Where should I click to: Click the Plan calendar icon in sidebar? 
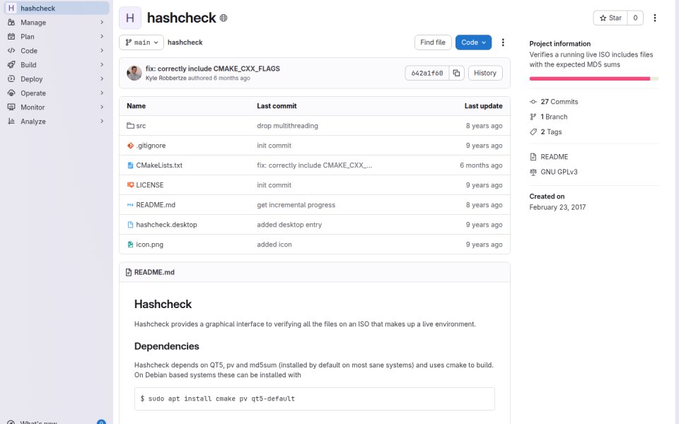coord(11,36)
